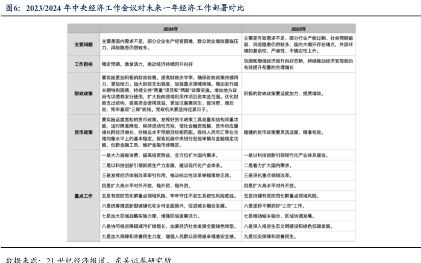Select the 2024年 column header

pos(171,29)
